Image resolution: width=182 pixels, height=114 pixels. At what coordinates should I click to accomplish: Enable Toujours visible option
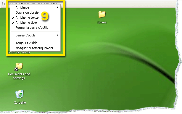tap(35, 43)
